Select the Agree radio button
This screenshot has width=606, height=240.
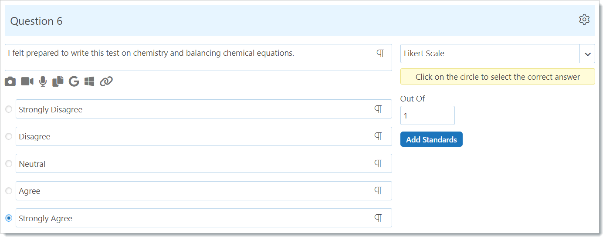[9, 191]
